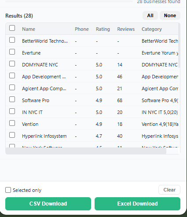Check the App Development row checkbox
This screenshot has width=187, height=217.
(x=12, y=76)
